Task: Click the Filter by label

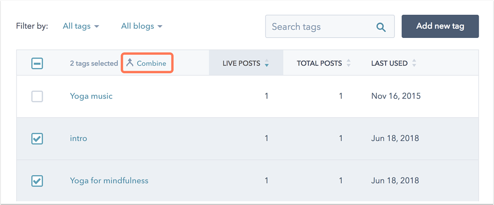Action: pos(32,26)
